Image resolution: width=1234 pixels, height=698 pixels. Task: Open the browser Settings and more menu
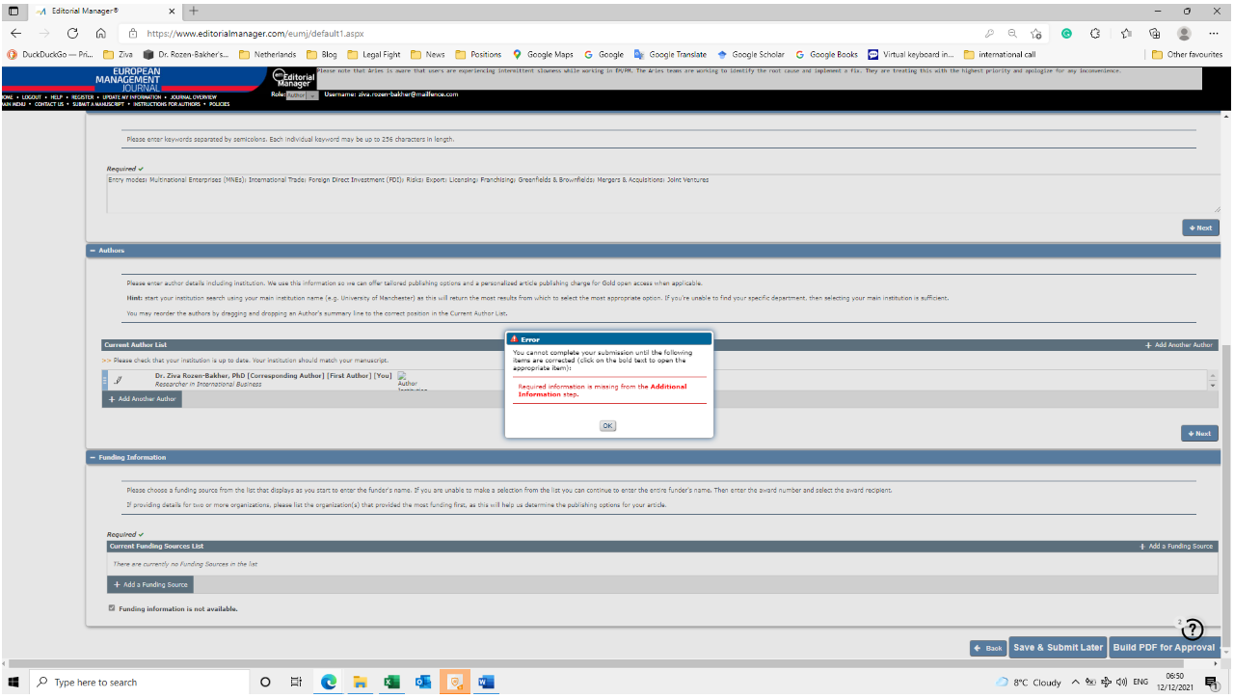(1214, 33)
